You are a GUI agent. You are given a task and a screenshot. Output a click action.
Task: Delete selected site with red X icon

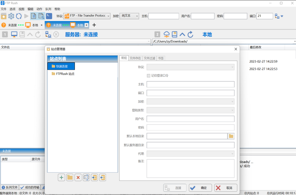[x=78, y=177]
